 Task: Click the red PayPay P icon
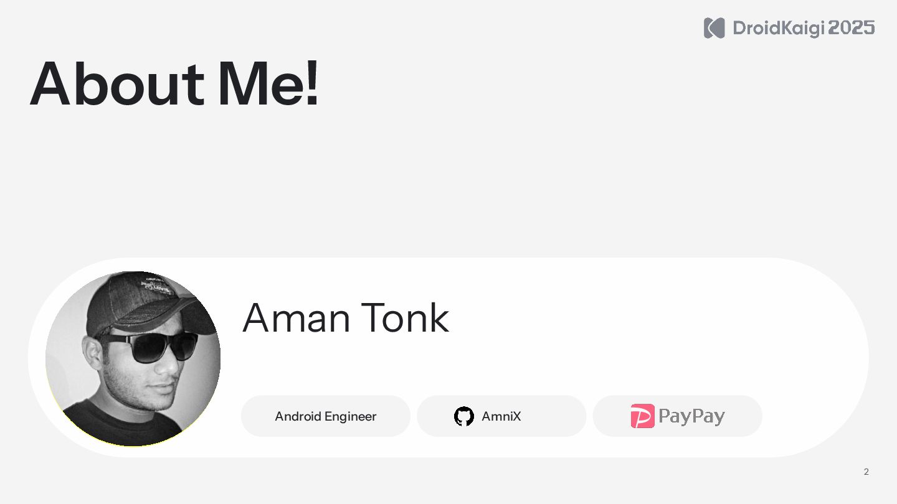click(x=642, y=416)
